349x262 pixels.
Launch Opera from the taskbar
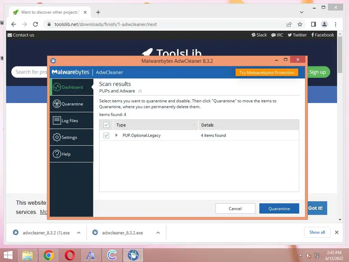[70, 255]
